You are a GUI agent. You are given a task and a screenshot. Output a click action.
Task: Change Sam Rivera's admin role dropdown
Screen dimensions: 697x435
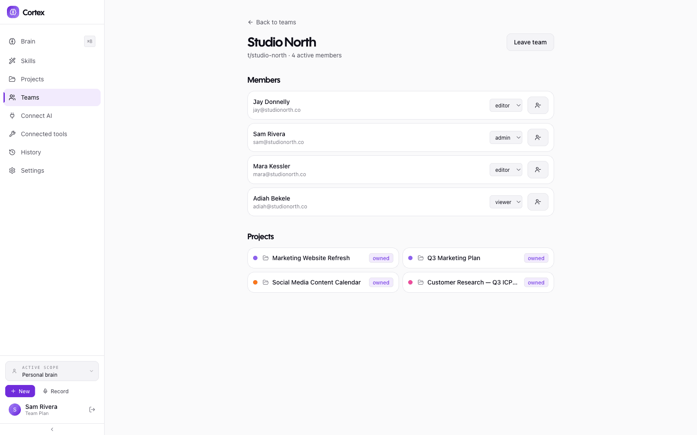pos(506,137)
